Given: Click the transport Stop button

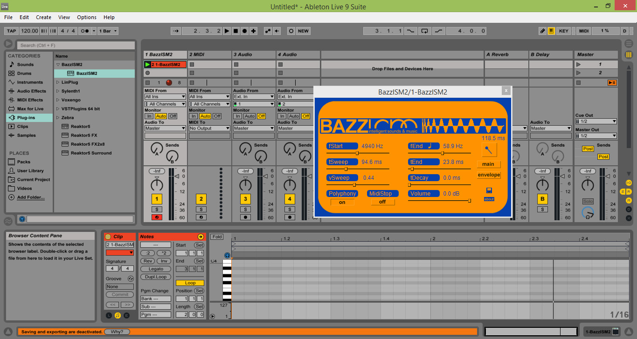Looking at the screenshot, I should click(236, 31).
